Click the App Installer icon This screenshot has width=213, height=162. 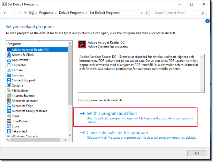tap(9, 60)
